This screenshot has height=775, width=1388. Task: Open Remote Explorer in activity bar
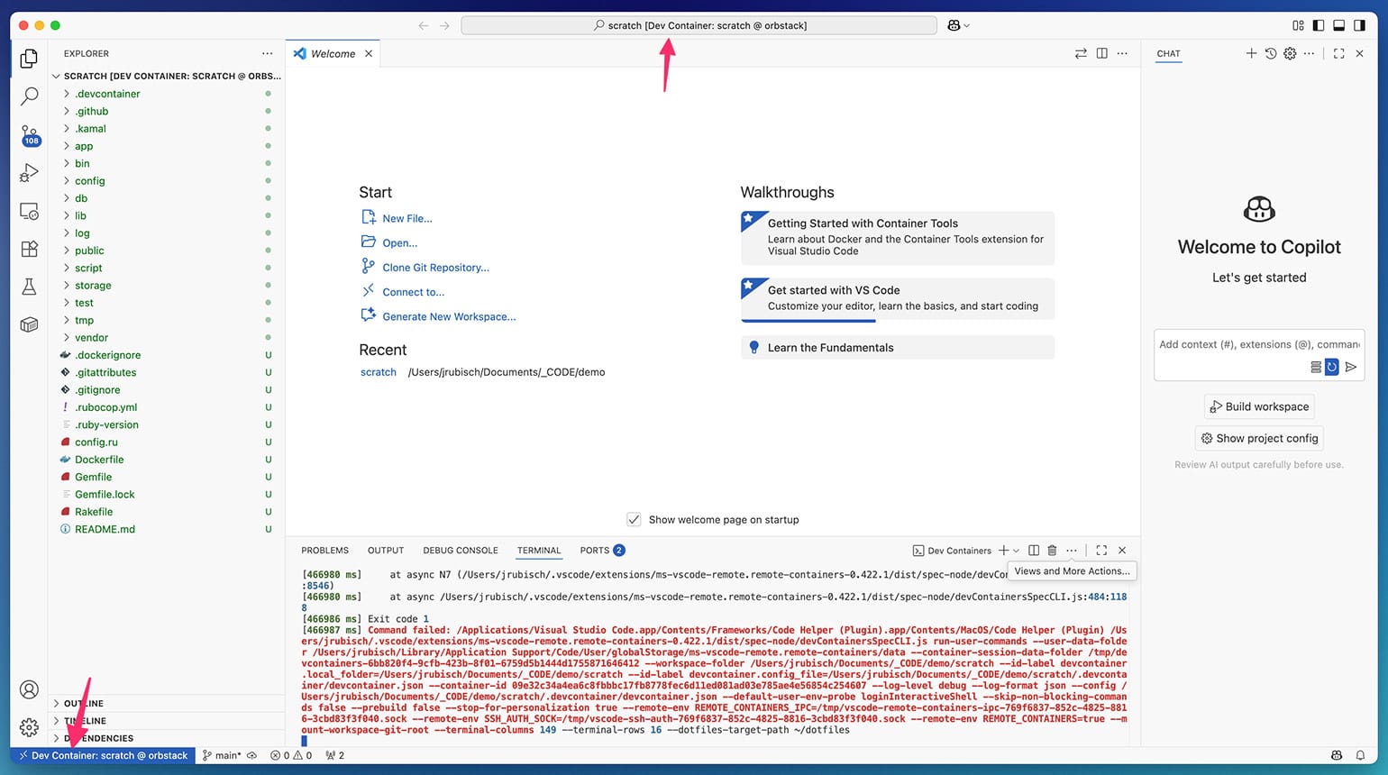click(29, 212)
